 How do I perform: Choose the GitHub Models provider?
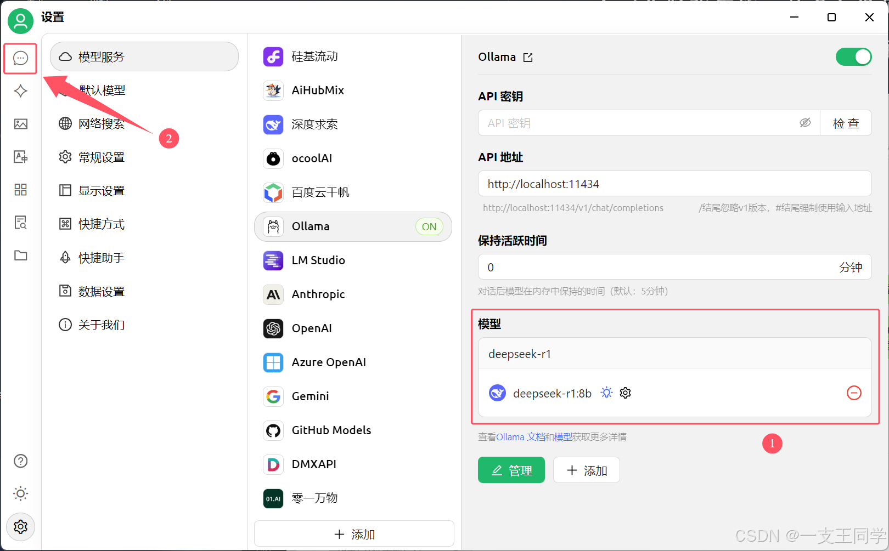pos(353,430)
